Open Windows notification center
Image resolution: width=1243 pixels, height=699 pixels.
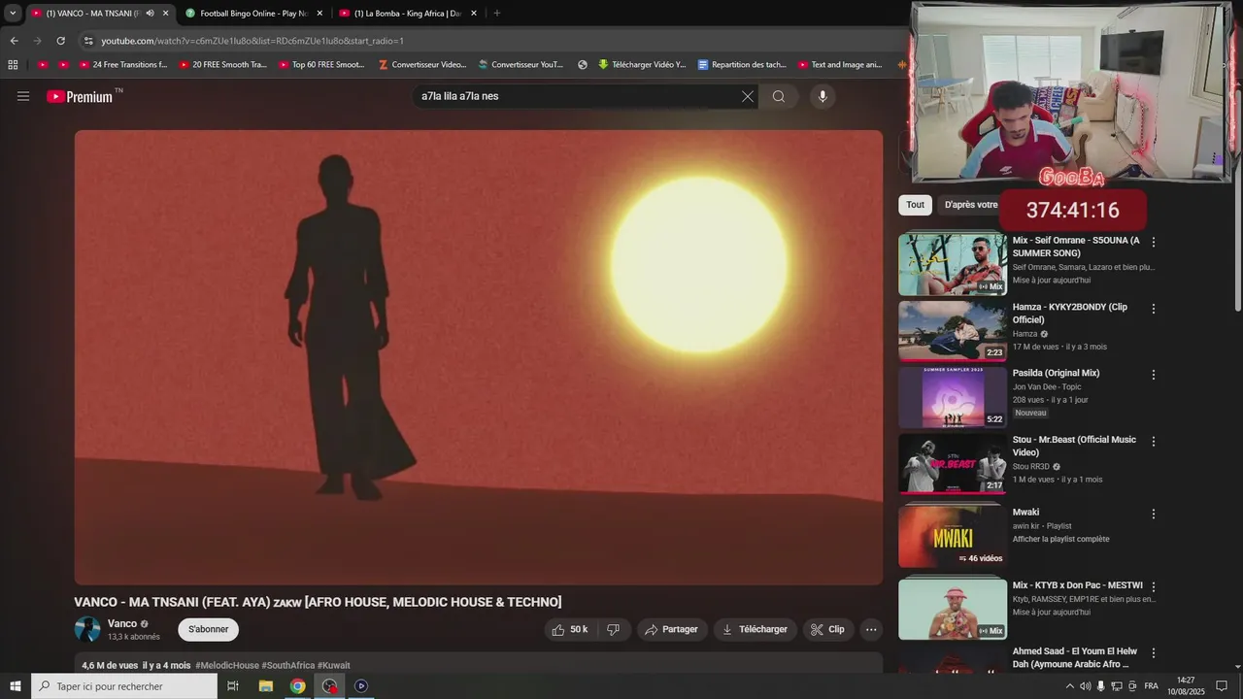pyautogui.click(x=1223, y=685)
